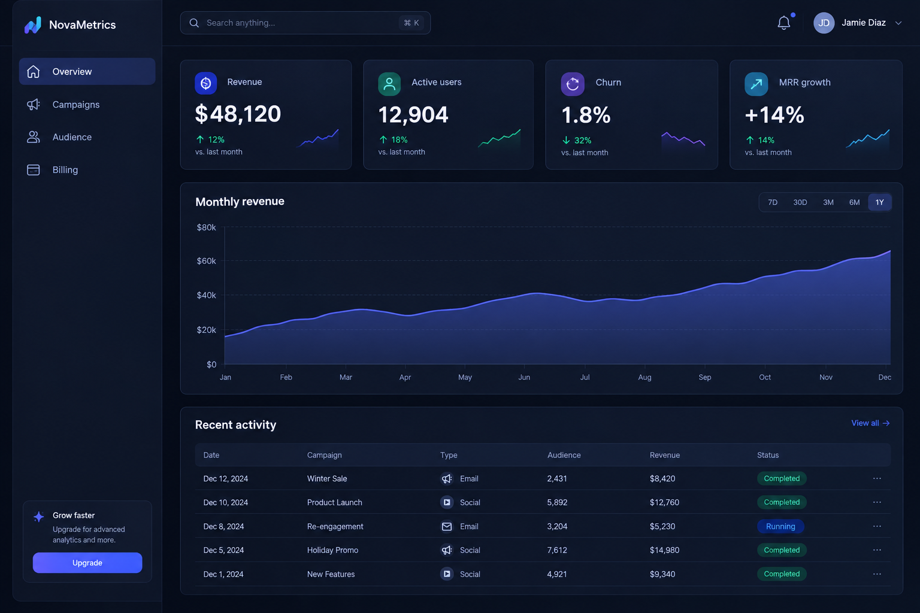920x613 pixels.
Task: Click the Re-engagement campaign name
Action: click(x=335, y=527)
